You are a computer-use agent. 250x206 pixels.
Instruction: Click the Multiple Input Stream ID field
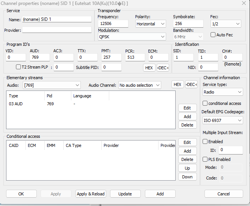pyautogui.click(x=231, y=150)
